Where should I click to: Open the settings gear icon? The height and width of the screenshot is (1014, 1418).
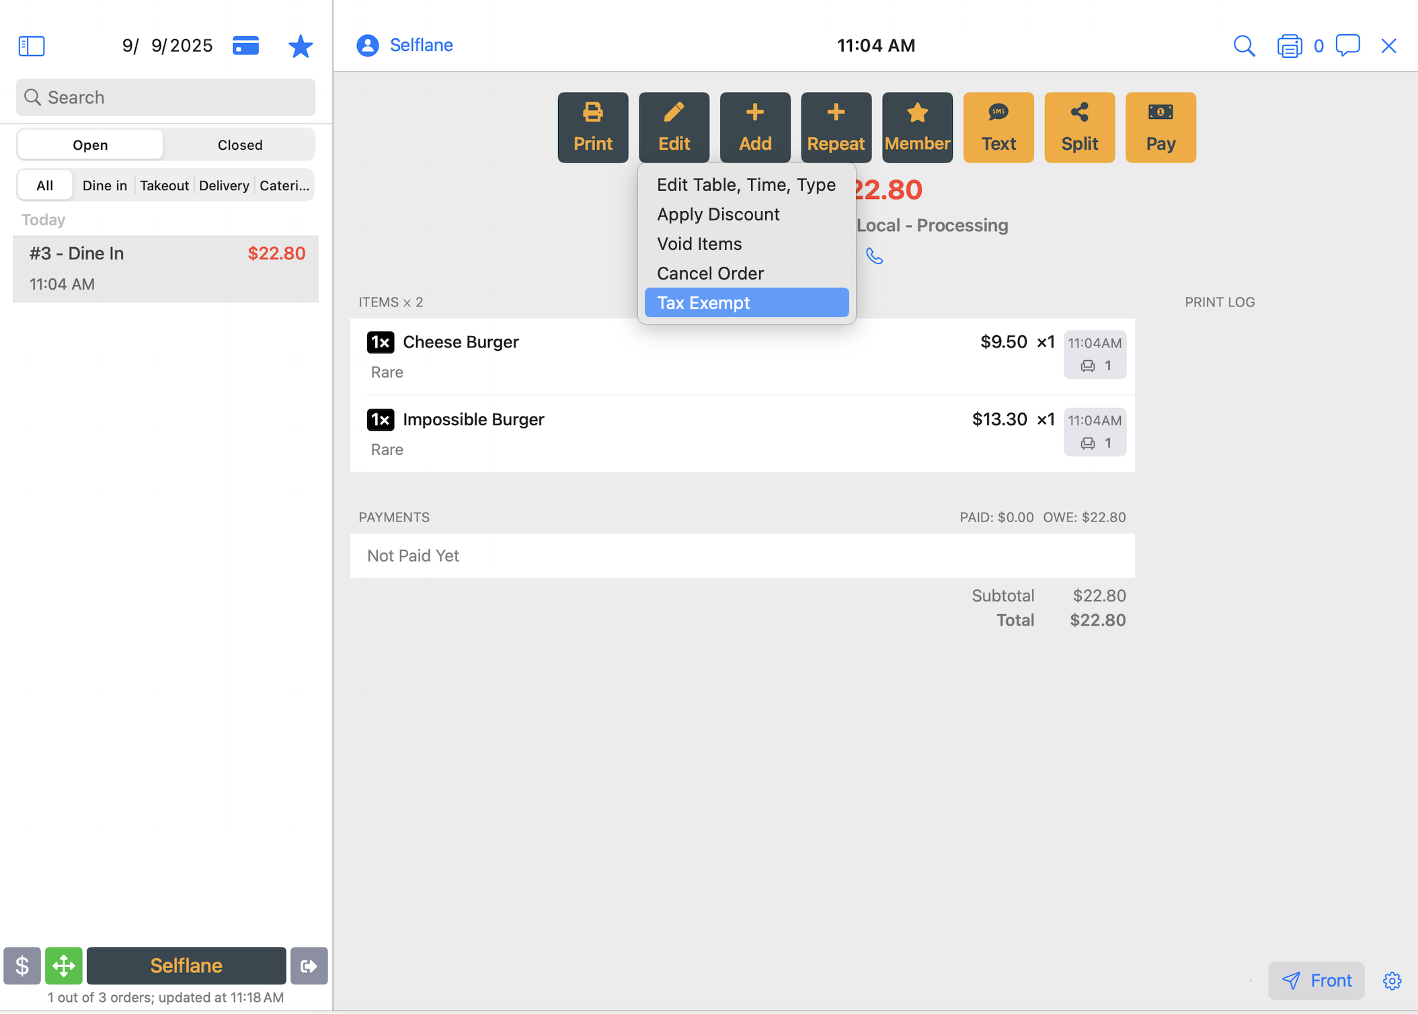pos(1392,980)
